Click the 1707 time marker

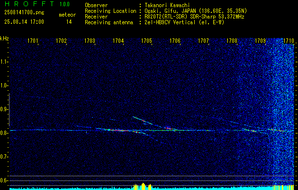pos(204,41)
